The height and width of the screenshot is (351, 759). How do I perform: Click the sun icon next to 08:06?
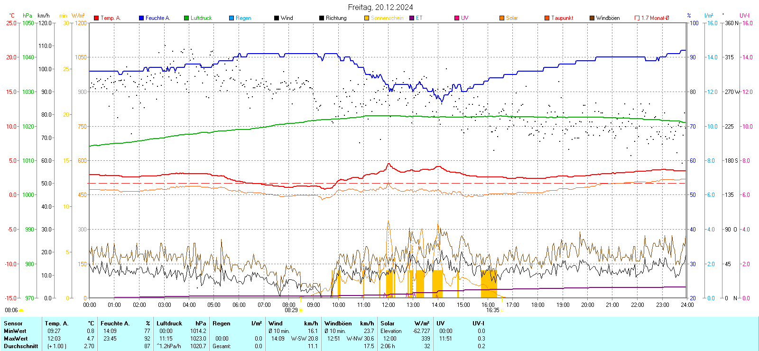[x=21, y=310]
